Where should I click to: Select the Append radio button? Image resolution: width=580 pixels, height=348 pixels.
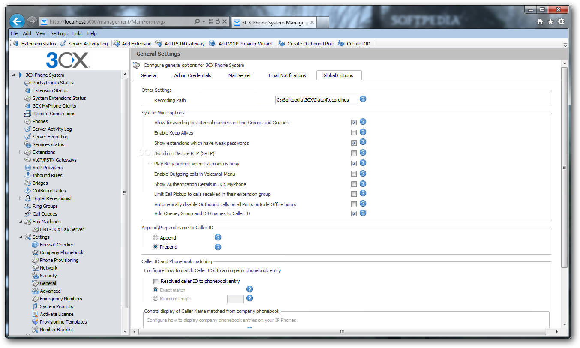coord(156,237)
